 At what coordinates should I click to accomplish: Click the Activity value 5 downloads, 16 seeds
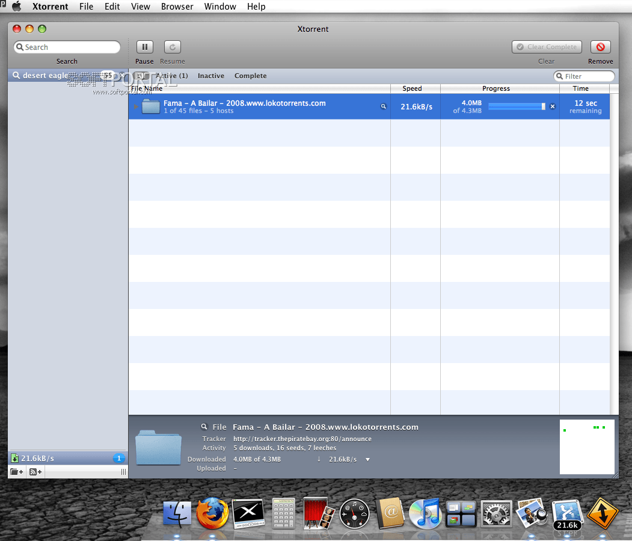pyautogui.click(x=284, y=448)
